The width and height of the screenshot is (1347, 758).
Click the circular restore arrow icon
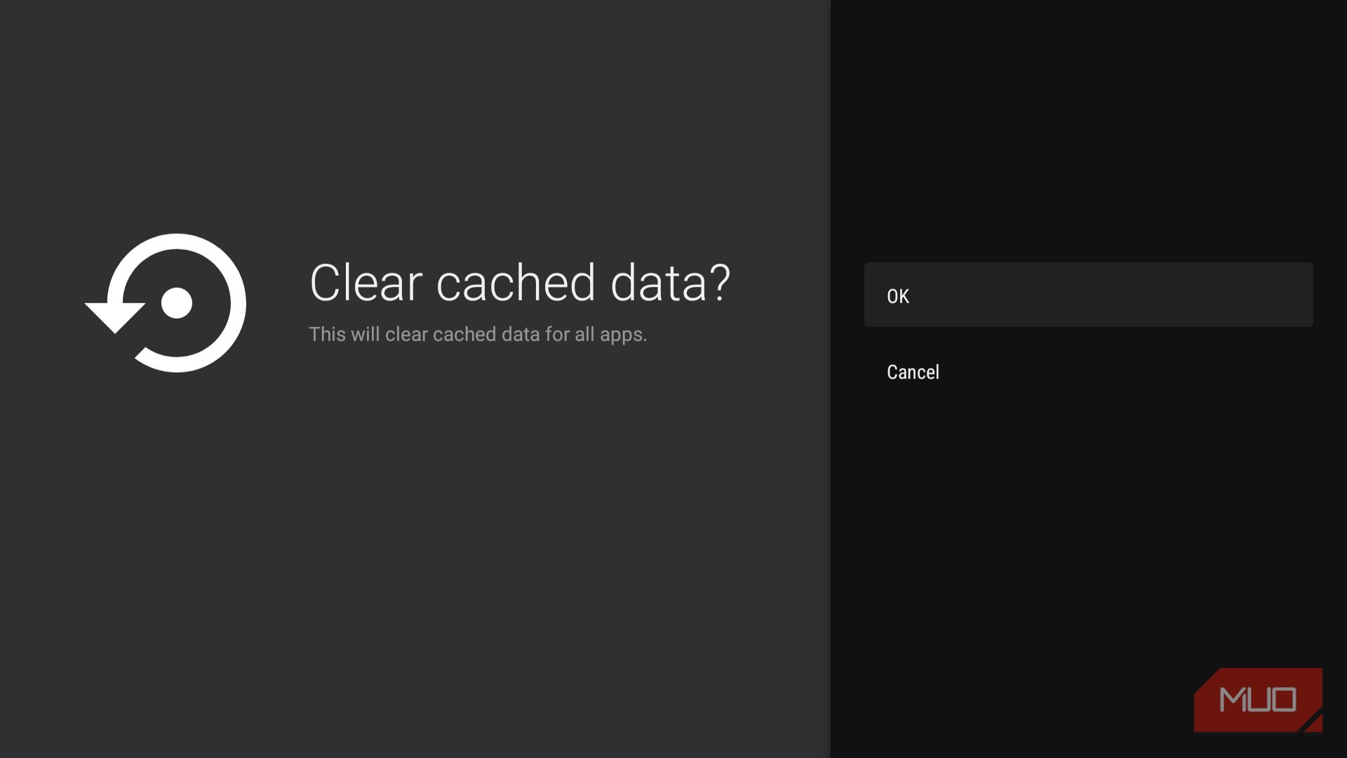click(166, 303)
